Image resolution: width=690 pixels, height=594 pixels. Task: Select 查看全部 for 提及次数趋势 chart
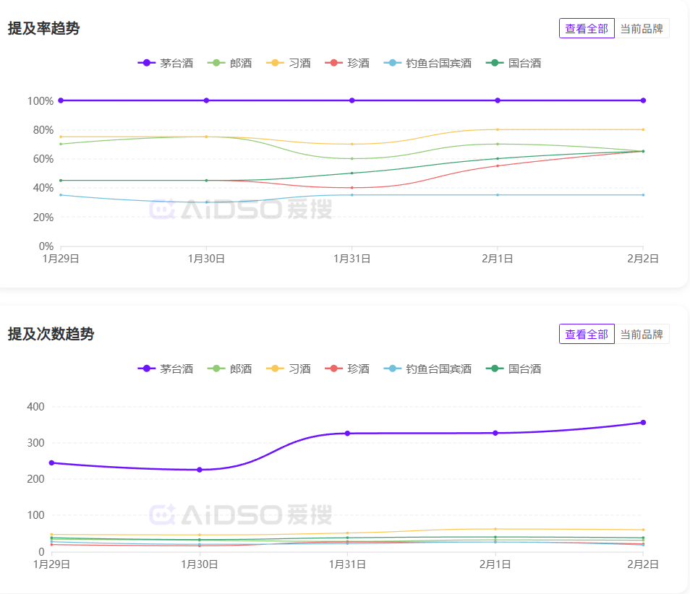click(587, 334)
